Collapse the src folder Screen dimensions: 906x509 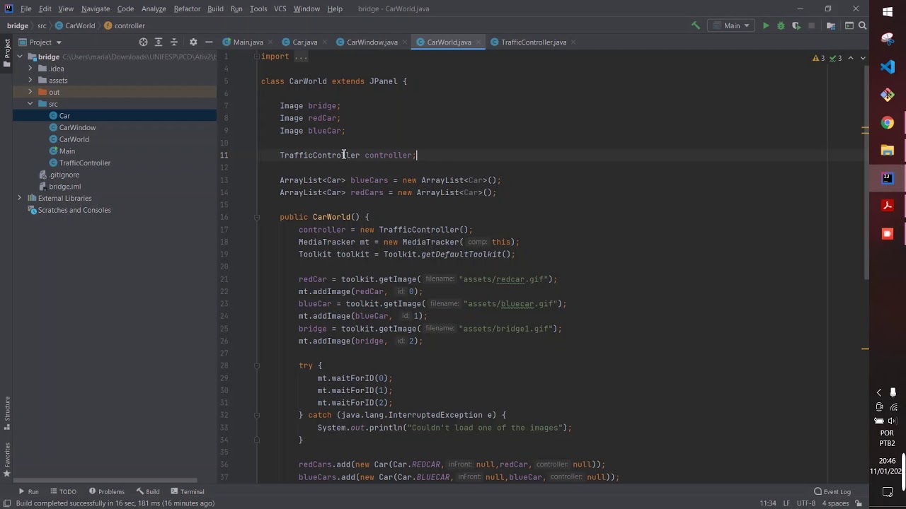click(x=30, y=104)
